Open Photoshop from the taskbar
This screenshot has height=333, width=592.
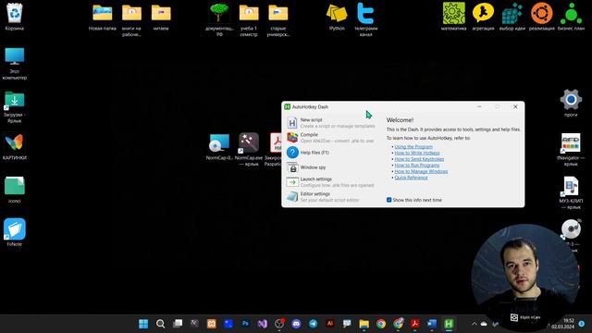(x=245, y=324)
